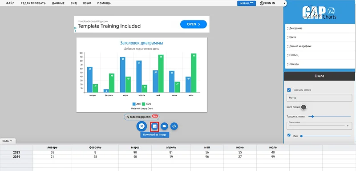The image size is (356, 171).
Task: Click the Цвет линии color swatch
Action: (303, 107)
